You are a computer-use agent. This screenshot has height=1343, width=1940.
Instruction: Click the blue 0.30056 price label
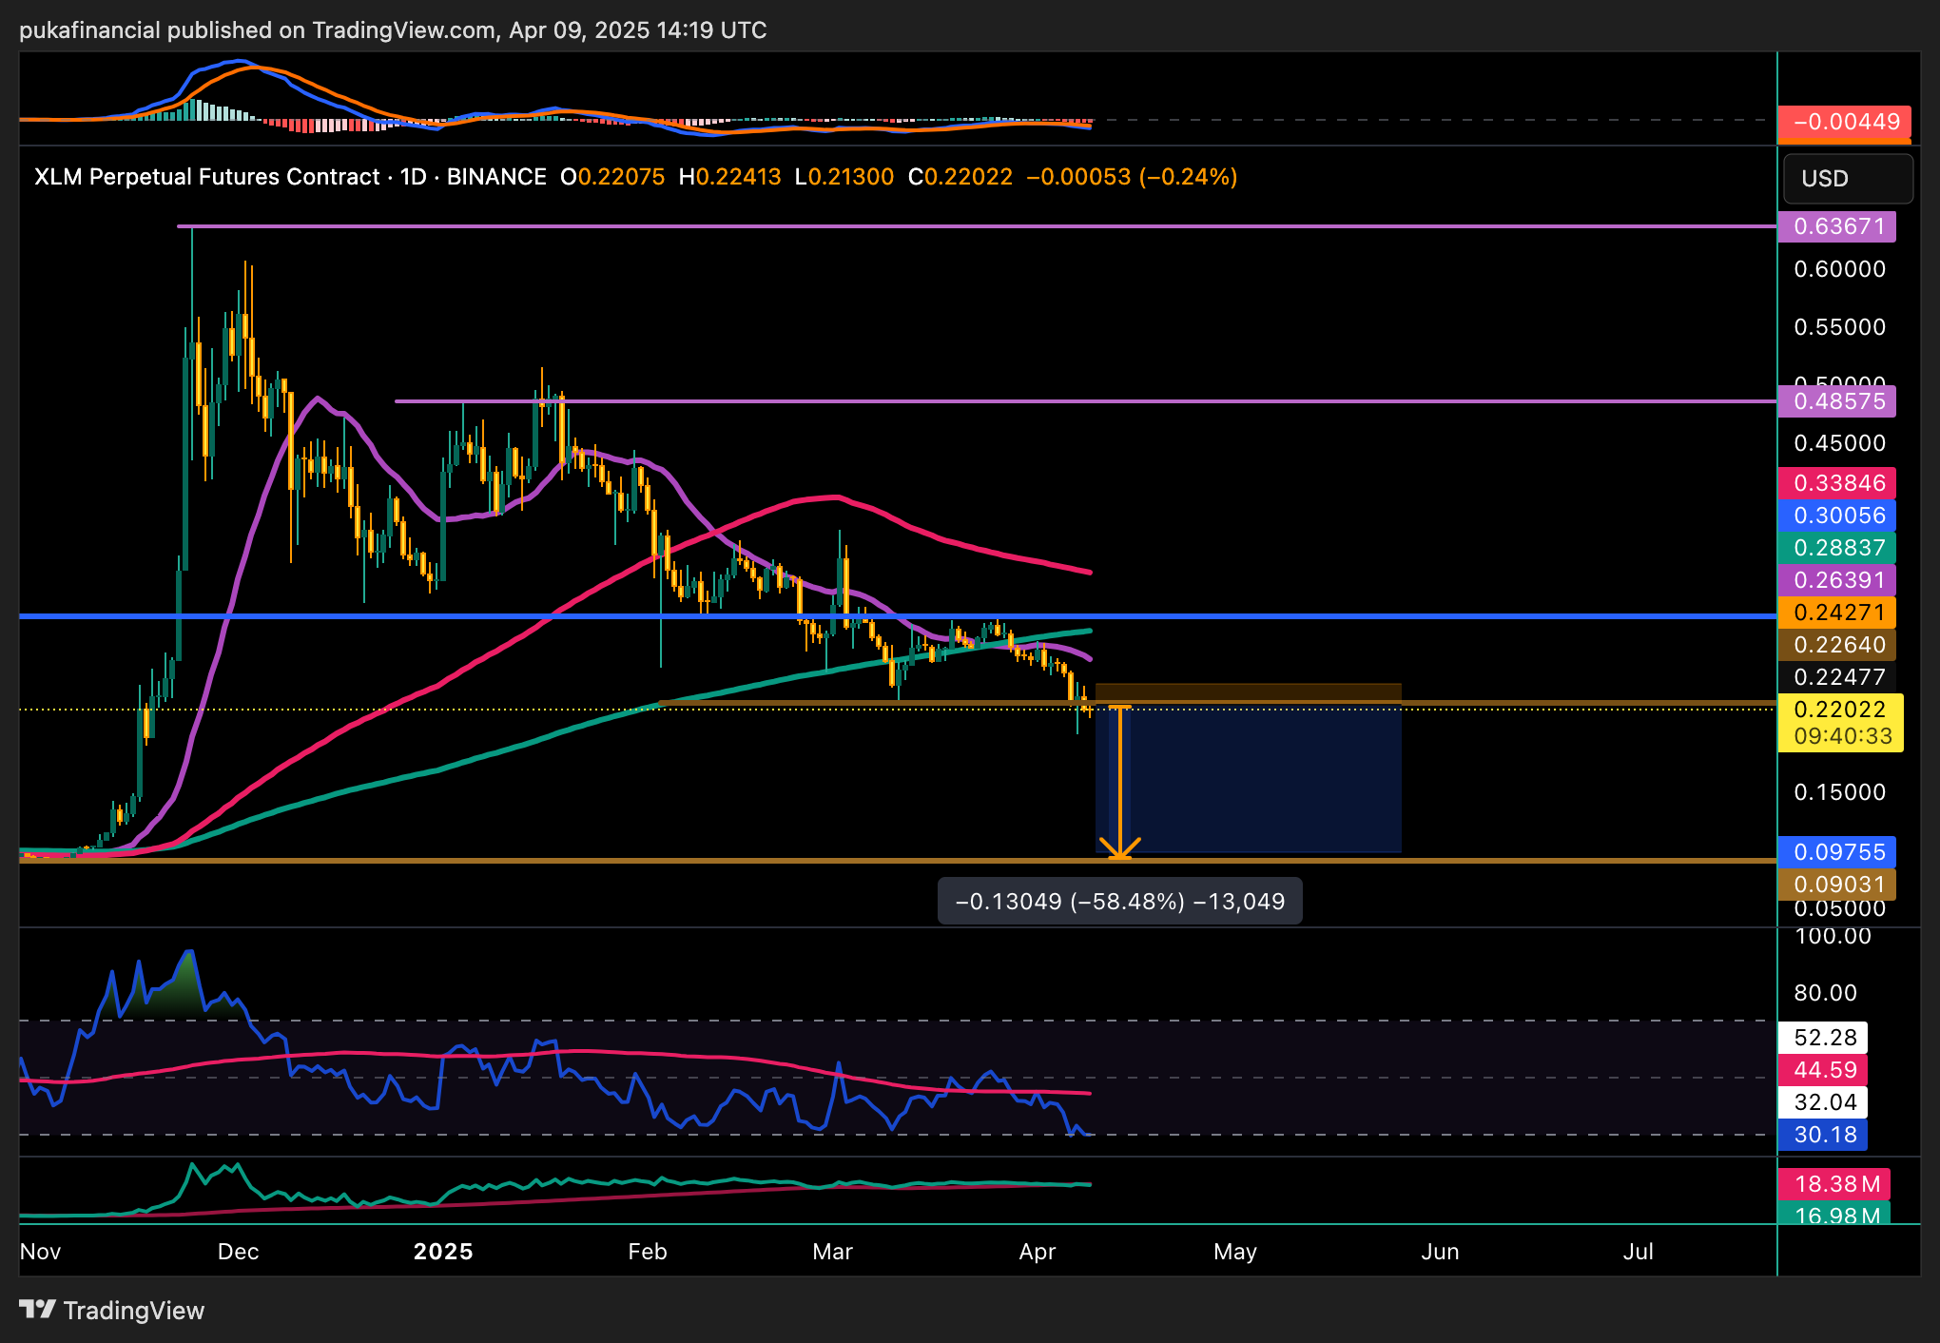pos(1836,516)
